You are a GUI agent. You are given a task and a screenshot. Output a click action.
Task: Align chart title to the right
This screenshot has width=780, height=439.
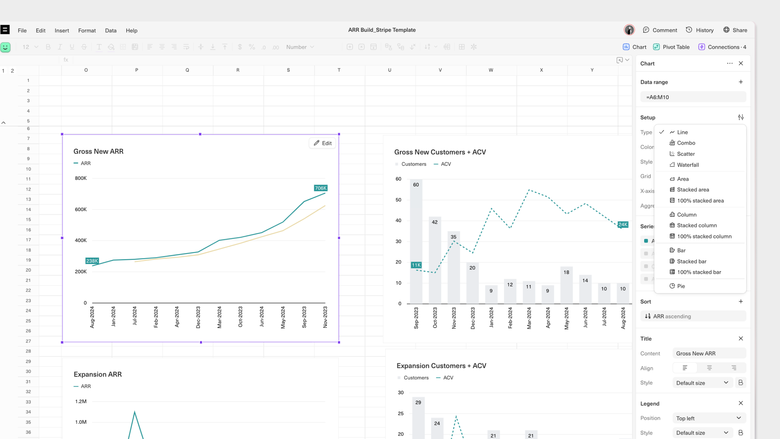click(x=734, y=368)
